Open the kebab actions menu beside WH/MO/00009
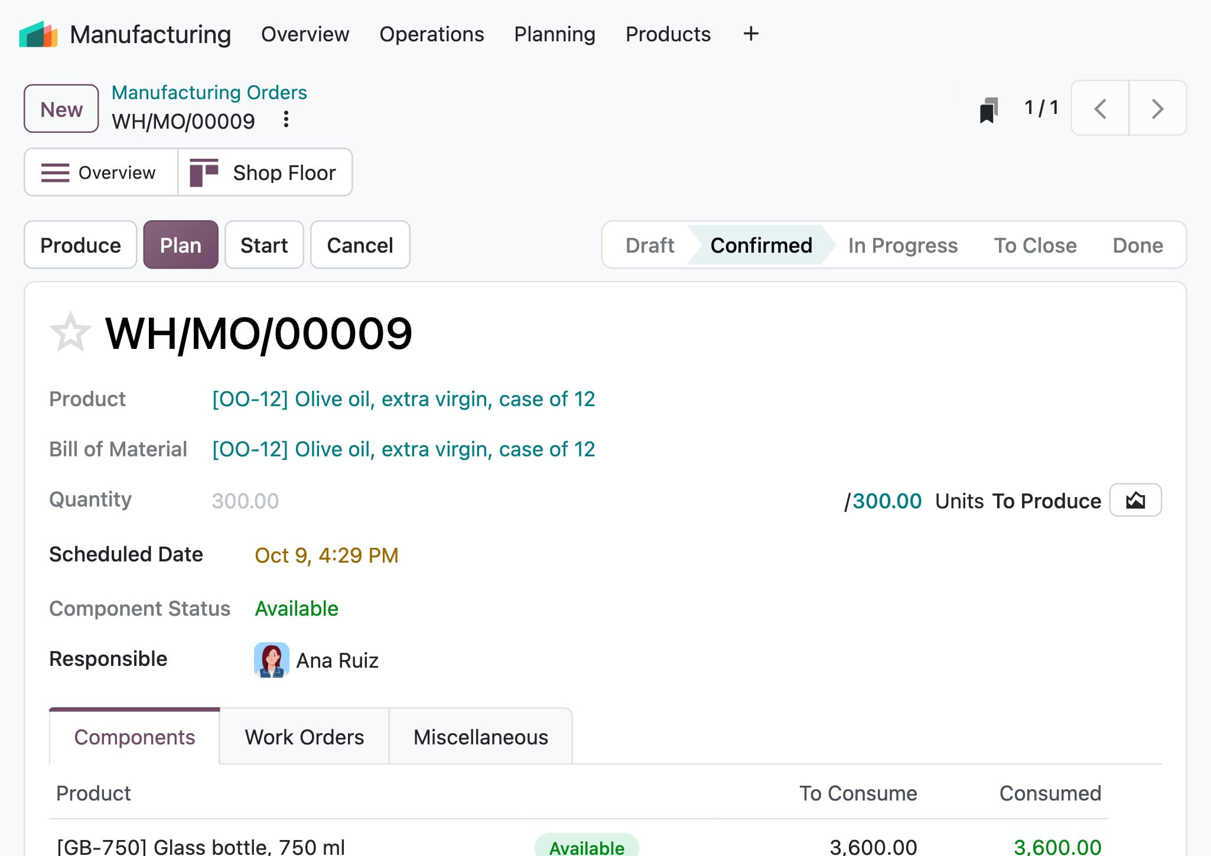This screenshot has width=1211, height=856. [286, 120]
